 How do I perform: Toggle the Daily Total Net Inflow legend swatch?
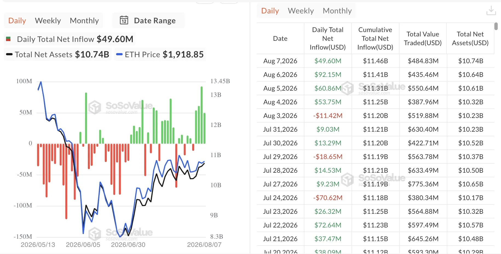click(8, 39)
